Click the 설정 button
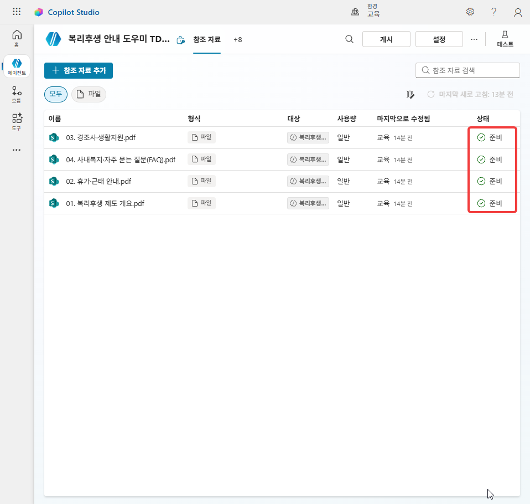 click(439, 39)
